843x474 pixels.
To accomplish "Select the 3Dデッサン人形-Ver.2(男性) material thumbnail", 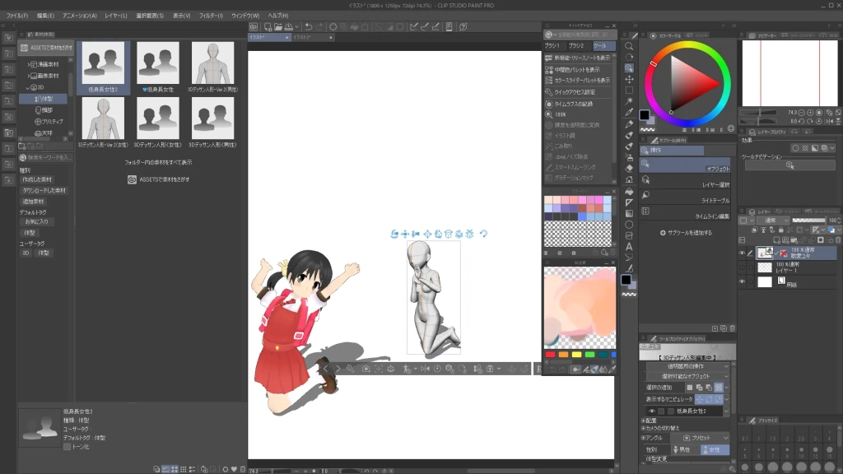I will 212,66.
